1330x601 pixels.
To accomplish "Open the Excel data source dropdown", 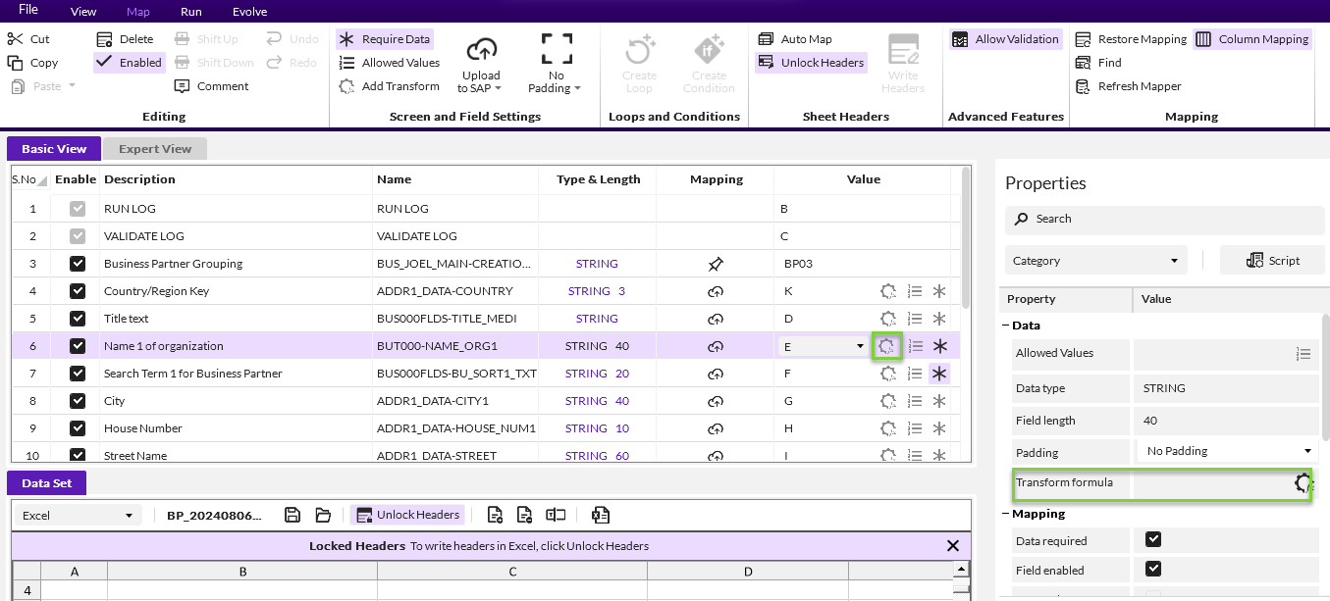I will (x=78, y=516).
